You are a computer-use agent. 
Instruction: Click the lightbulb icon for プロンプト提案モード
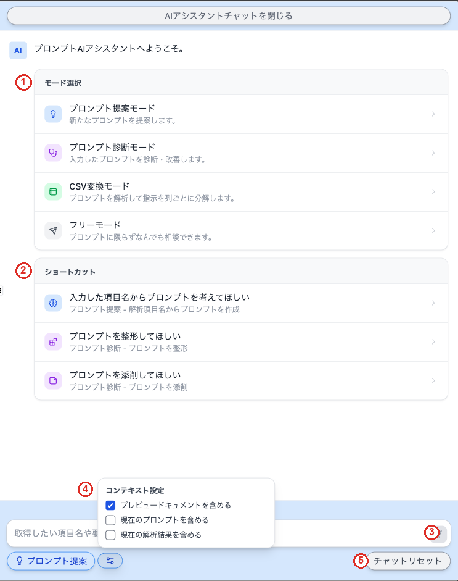pos(53,114)
